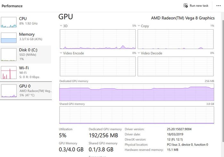
Task: Select the Wi-Fi throughput mini graph
Action: point(9,73)
